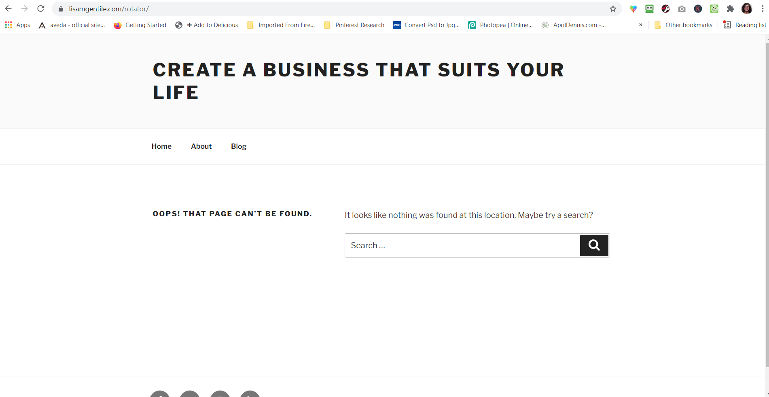Open the camera extension icon
769x397 pixels.
[682, 9]
